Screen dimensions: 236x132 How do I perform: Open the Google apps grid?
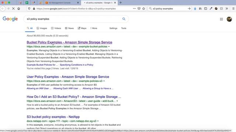coord(221,19)
